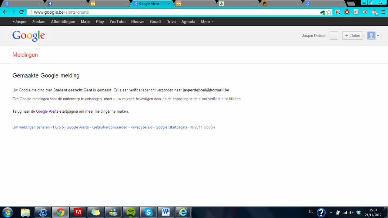Click the bold 'Student gezocht Gent' text
Screen dimensions: 388x218
pyautogui.click(x=73, y=90)
